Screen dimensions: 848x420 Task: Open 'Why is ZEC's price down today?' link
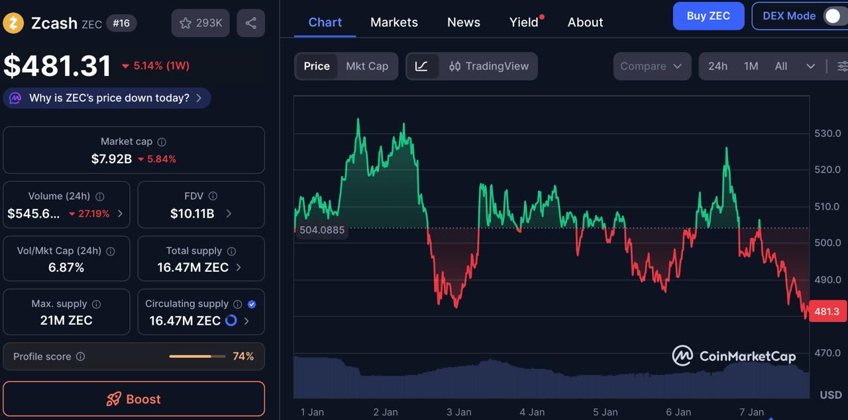[x=106, y=97]
